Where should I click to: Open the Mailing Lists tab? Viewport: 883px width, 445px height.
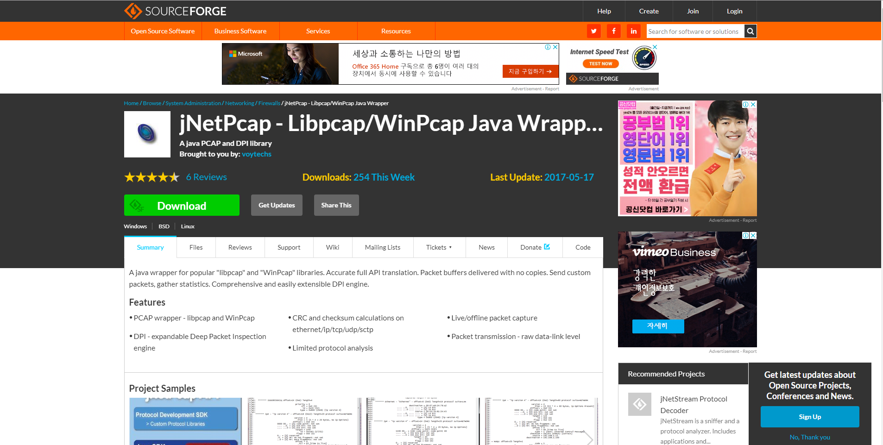(383, 247)
